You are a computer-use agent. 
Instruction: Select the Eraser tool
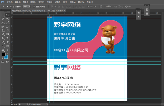pos(3,34)
